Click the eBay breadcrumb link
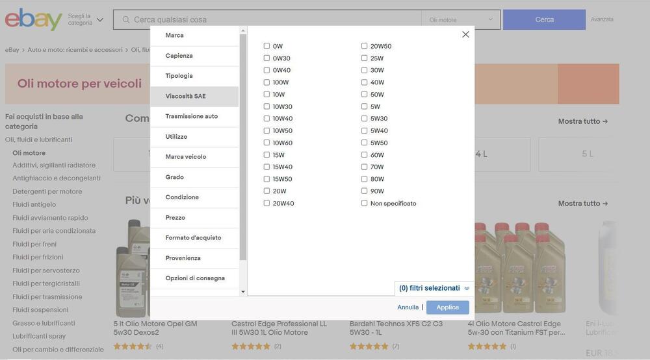 pyautogui.click(x=12, y=50)
